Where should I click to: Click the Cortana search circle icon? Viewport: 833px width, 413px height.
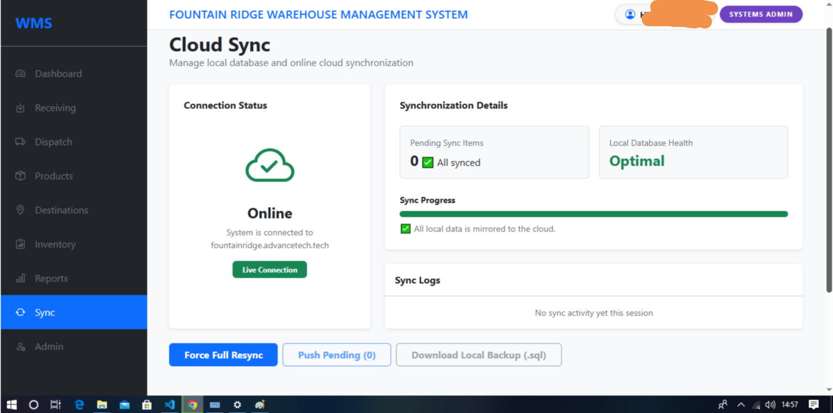[34, 404]
